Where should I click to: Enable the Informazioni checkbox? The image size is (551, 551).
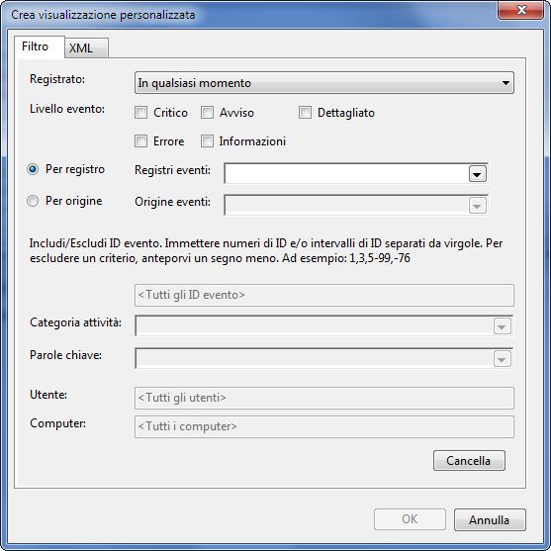pos(207,141)
